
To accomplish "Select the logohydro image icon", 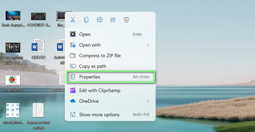I will coord(13,80).
